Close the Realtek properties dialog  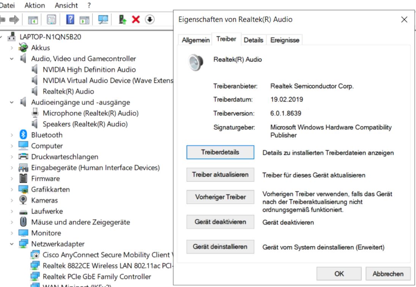click(x=404, y=19)
